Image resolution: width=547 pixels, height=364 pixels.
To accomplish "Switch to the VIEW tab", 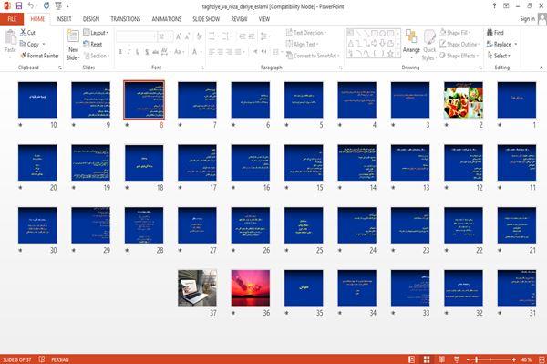I will click(x=264, y=19).
